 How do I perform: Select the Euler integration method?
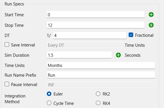tap(49, 94)
